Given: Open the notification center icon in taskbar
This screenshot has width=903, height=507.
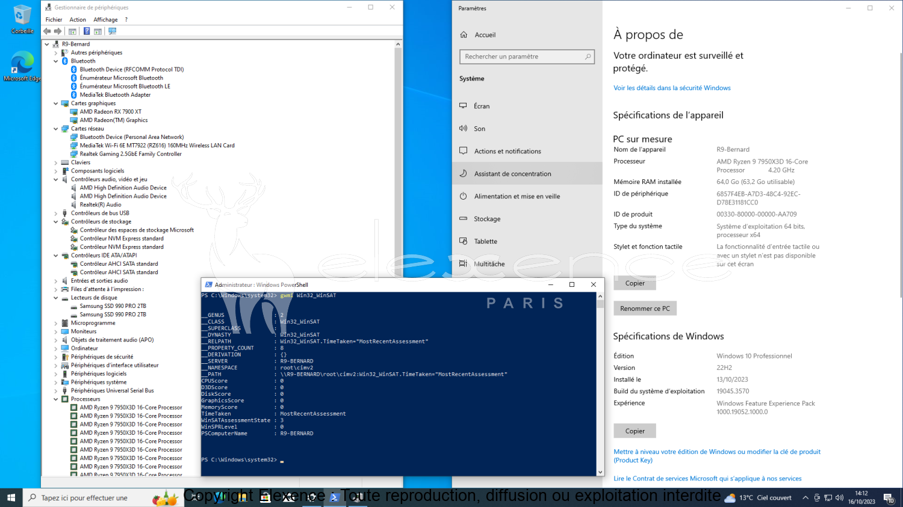Looking at the screenshot, I should coord(889,498).
